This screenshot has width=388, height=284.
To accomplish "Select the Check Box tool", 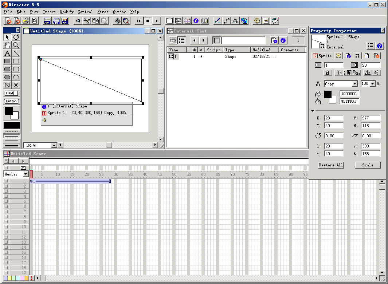I will tap(7, 85).
